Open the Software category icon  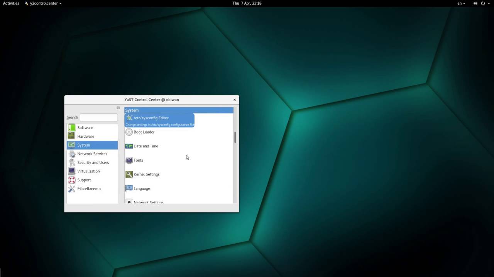[x=71, y=128]
